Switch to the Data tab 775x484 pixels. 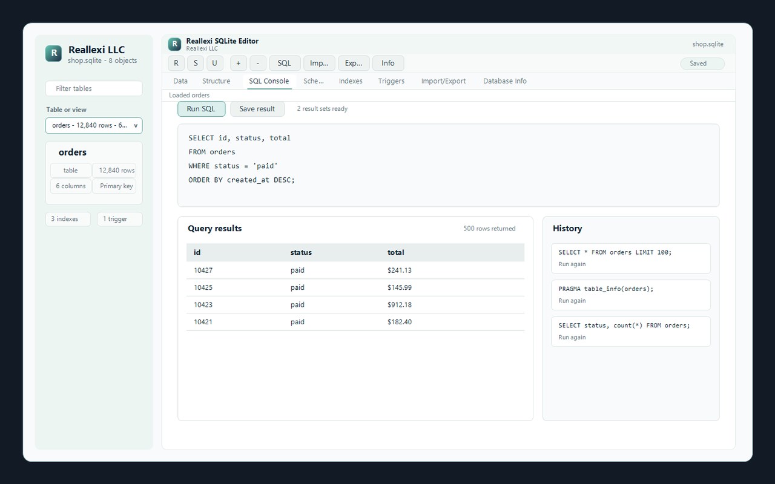pos(180,81)
